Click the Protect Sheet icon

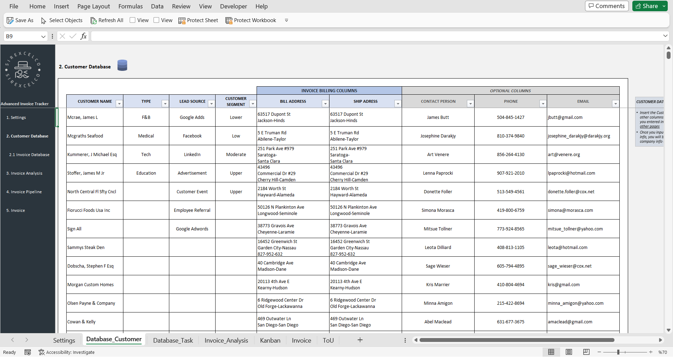click(x=182, y=20)
